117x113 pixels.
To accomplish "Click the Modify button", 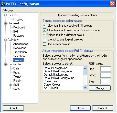I will point(100,88).
